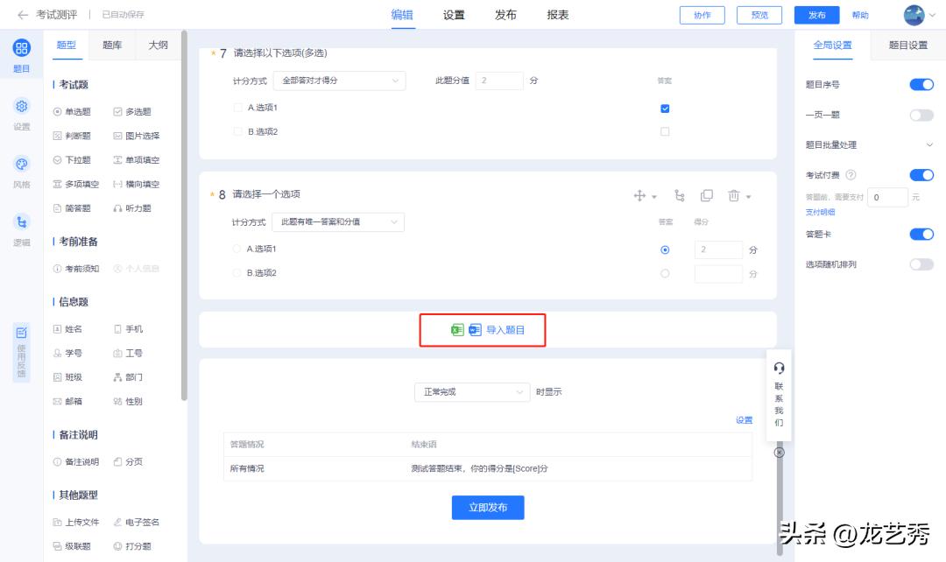Viewport: 946px width, 562px height.
Task: Delete question 8 using the trash icon
Action: (x=731, y=193)
